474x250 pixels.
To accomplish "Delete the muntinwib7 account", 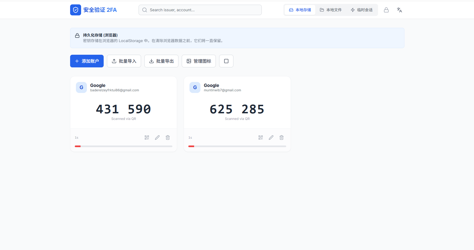I will pyautogui.click(x=281, y=137).
